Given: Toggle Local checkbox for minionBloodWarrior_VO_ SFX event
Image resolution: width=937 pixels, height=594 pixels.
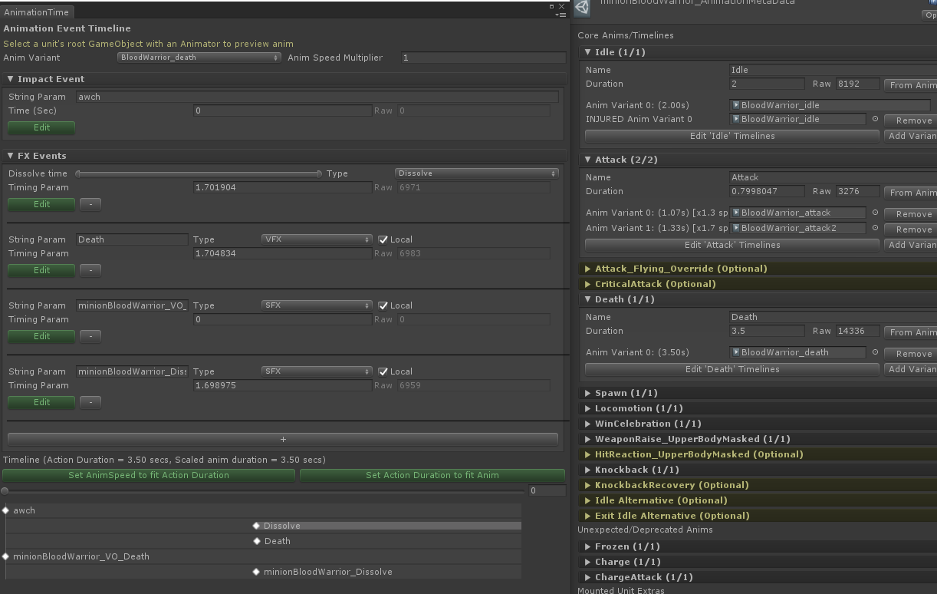Looking at the screenshot, I should coord(383,305).
